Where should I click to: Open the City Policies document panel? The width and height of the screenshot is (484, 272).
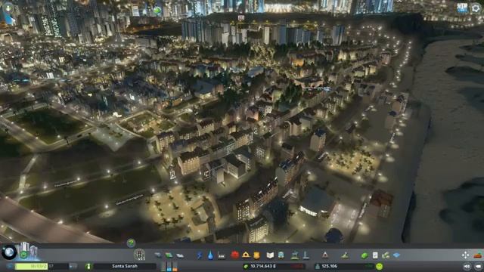point(375,255)
